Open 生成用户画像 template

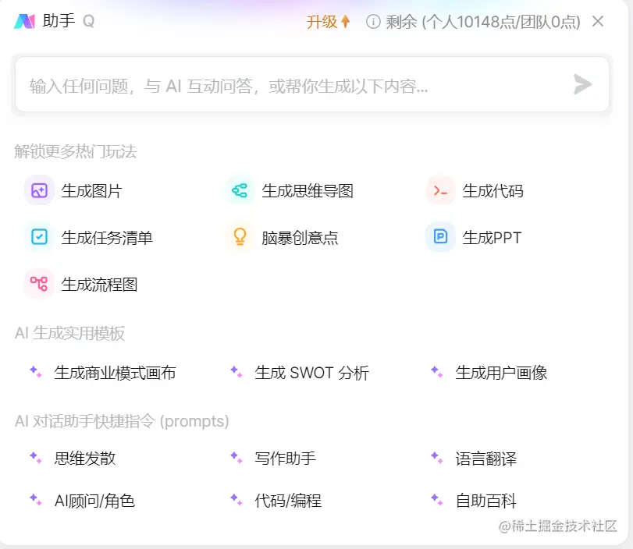tap(501, 373)
